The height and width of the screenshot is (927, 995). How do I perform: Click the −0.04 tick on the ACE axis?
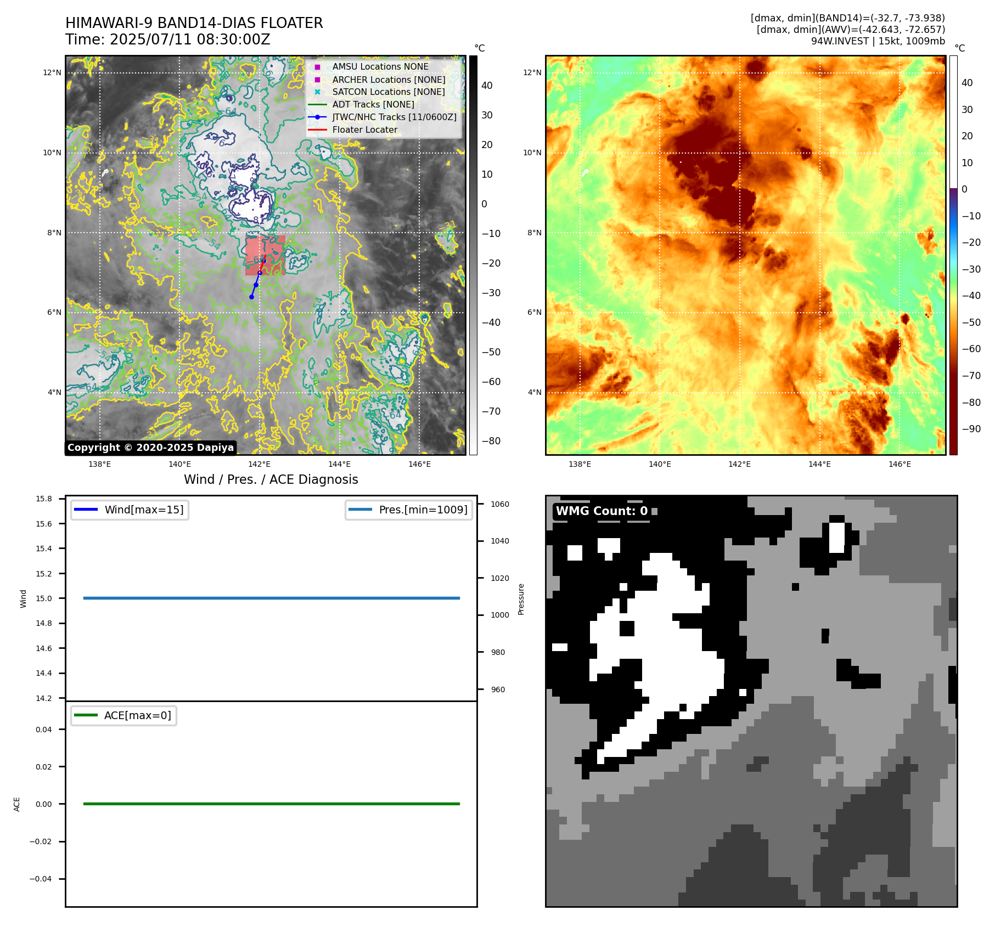click(41, 879)
